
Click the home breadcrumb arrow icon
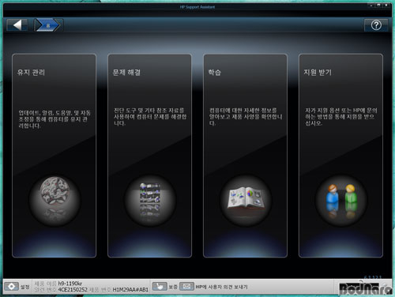[x=48, y=25]
